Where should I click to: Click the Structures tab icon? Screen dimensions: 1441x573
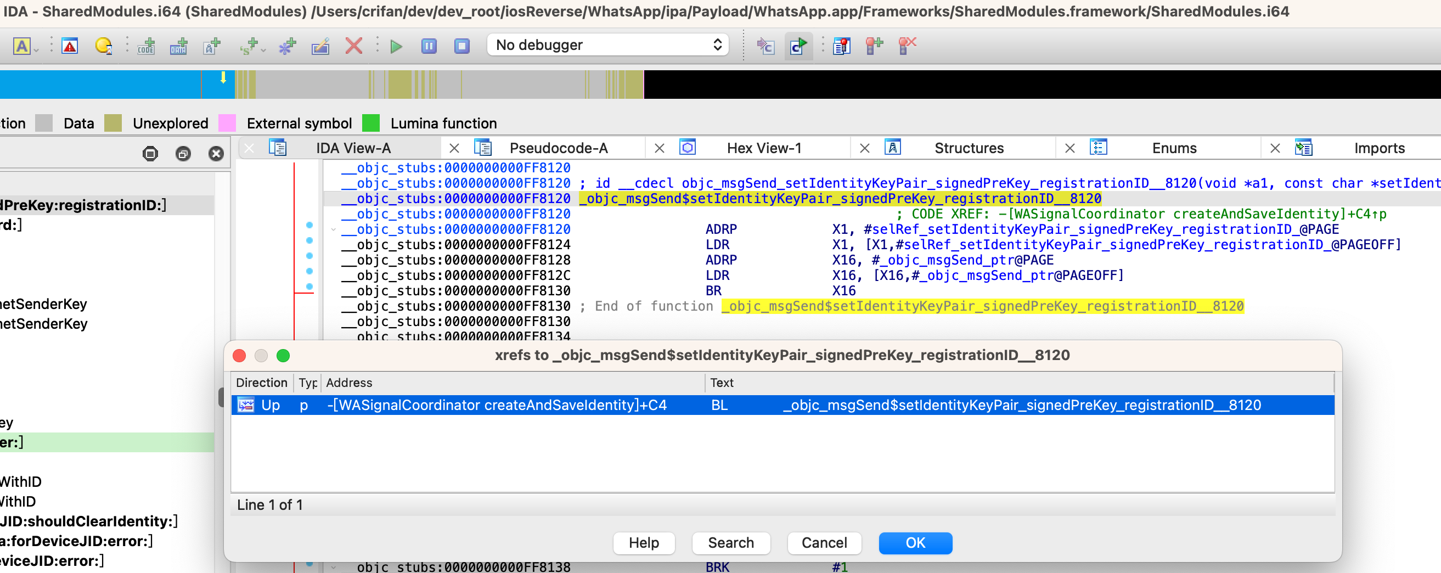pyautogui.click(x=893, y=148)
